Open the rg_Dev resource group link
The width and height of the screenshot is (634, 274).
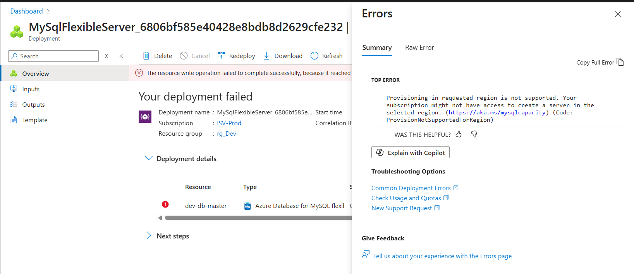point(227,133)
